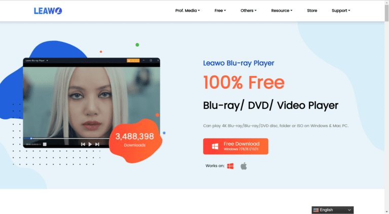Image resolution: width=389 pixels, height=214 pixels.
Task: Click the Free Download Windows button
Action: point(236,146)
